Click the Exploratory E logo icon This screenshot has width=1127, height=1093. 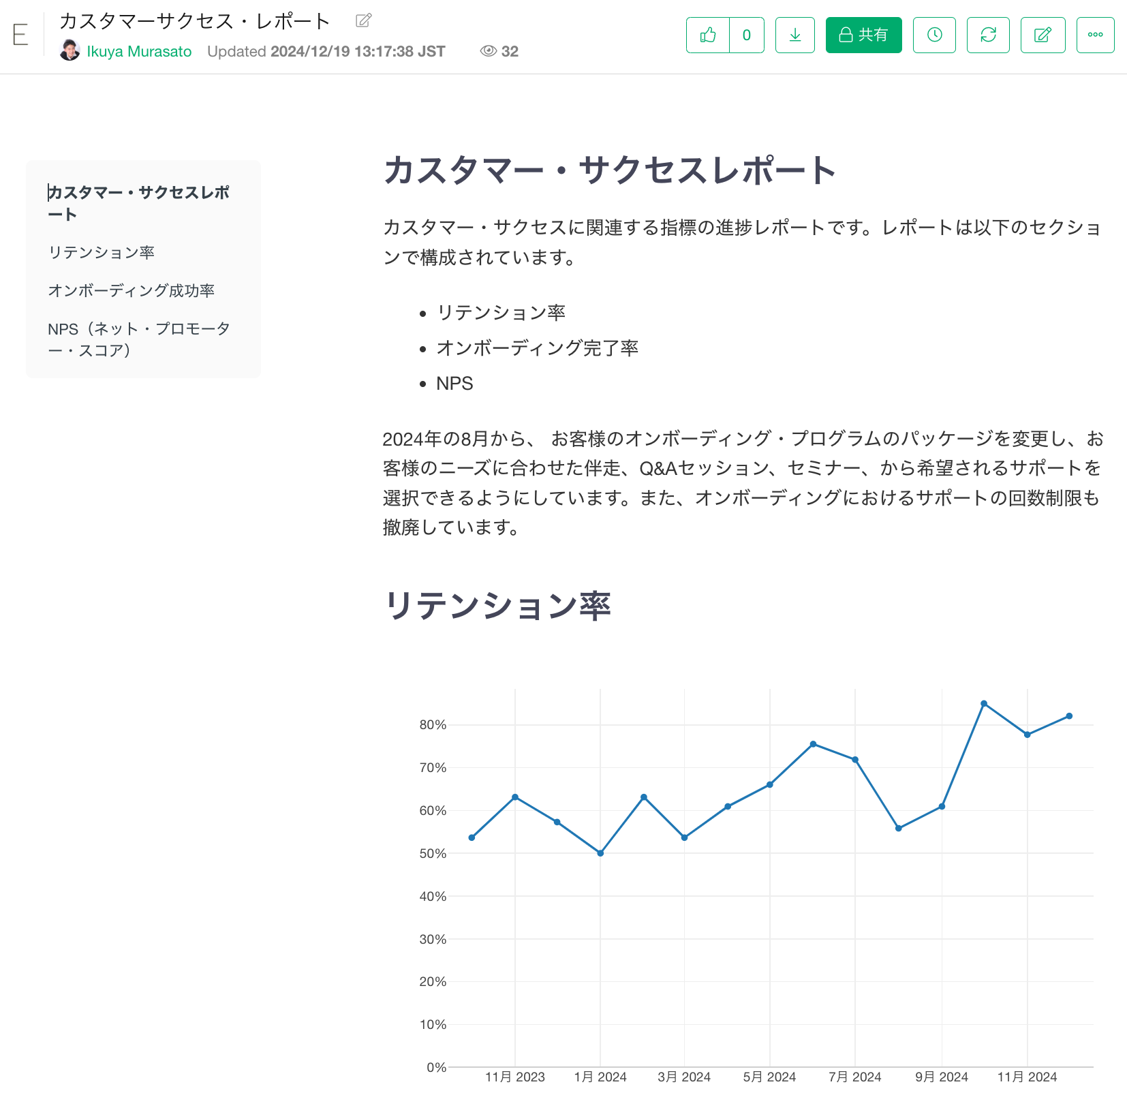(20, 34)
